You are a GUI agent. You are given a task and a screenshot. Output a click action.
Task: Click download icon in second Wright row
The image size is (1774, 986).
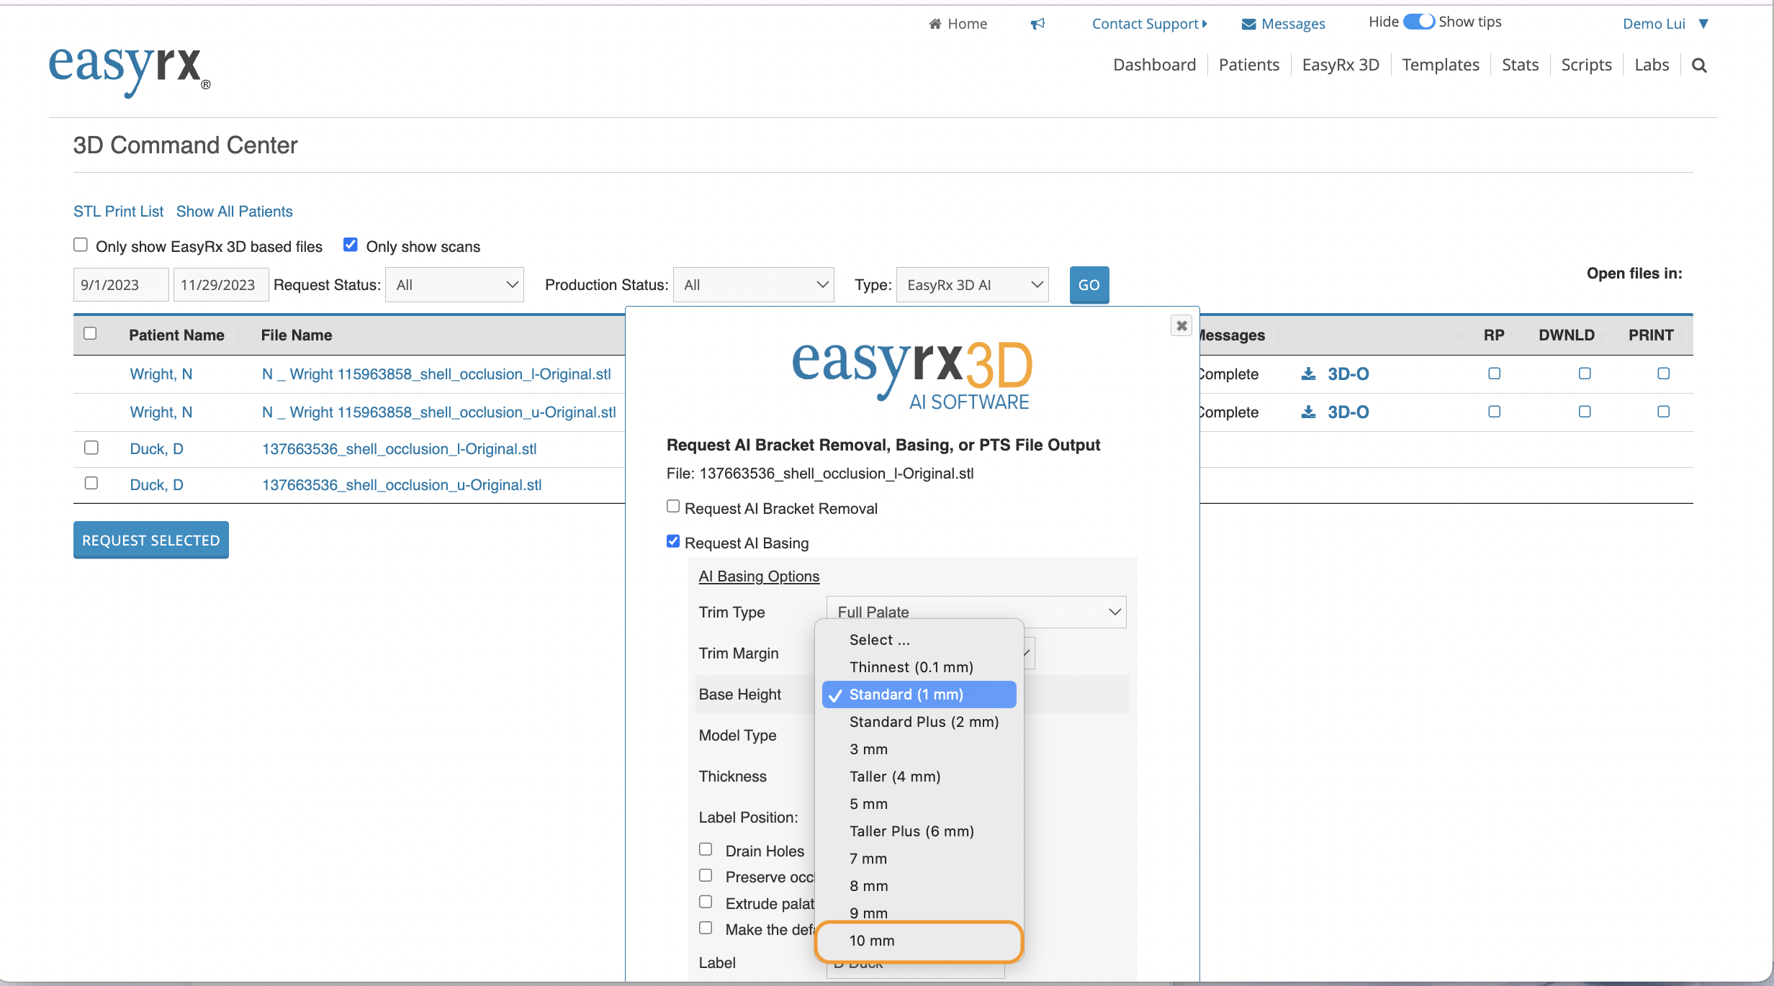1308,412
